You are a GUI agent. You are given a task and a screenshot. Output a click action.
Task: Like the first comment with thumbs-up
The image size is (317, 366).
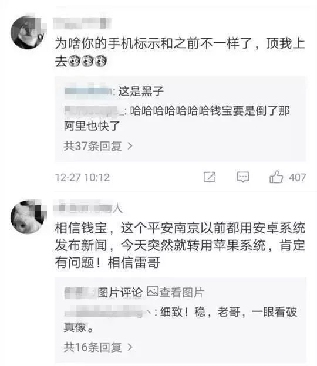[x=276, y=177]
